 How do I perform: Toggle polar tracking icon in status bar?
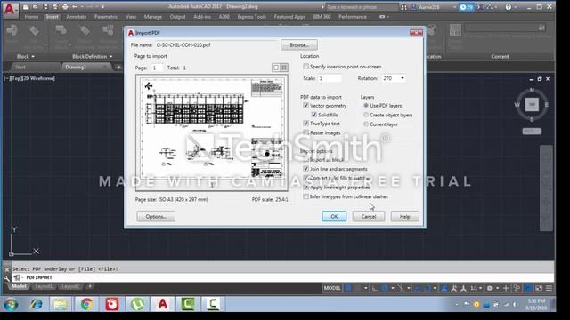[385, 288]
